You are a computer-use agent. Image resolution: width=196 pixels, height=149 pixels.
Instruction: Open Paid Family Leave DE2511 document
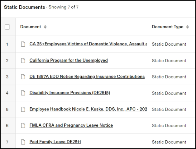[55, 142]
